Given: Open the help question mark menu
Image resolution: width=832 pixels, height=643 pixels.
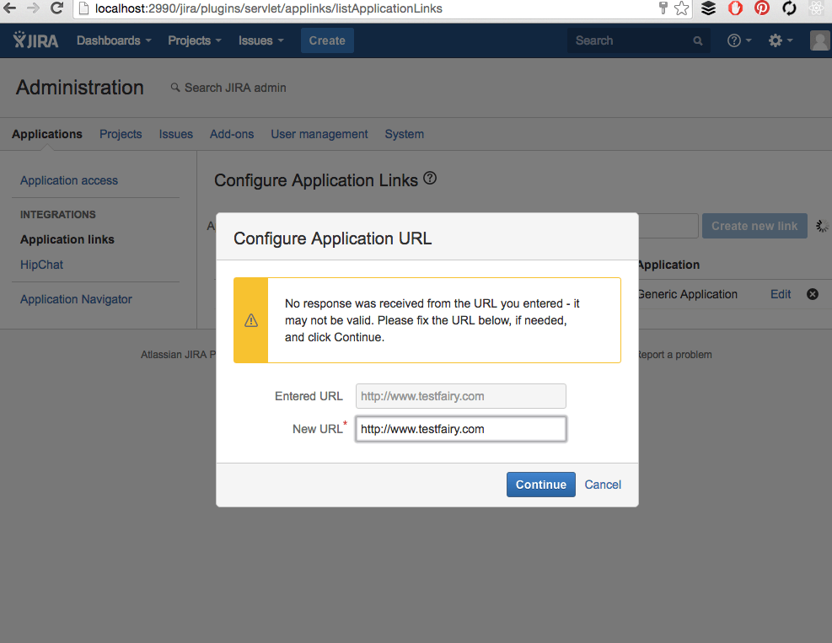Looking at the screenshot, I should tap(738, 40).
